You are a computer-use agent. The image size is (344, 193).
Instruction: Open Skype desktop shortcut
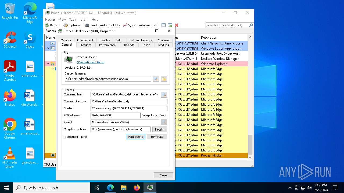pyautogui.click(x=30, y=40)
